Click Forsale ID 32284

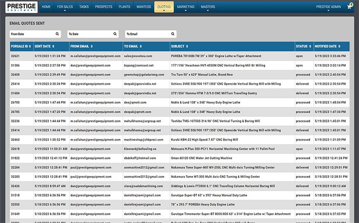(x=15, y=168)
